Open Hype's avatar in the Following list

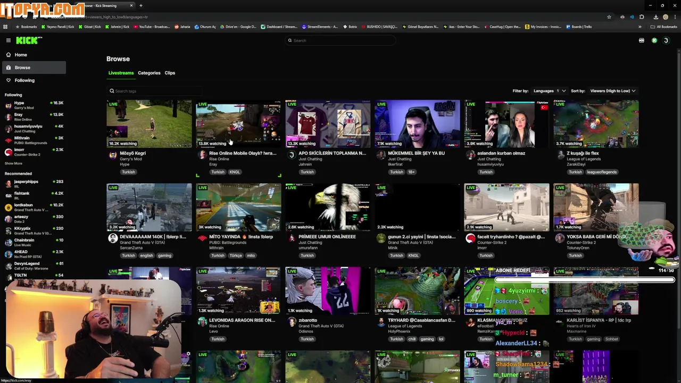tap(8, 105)
